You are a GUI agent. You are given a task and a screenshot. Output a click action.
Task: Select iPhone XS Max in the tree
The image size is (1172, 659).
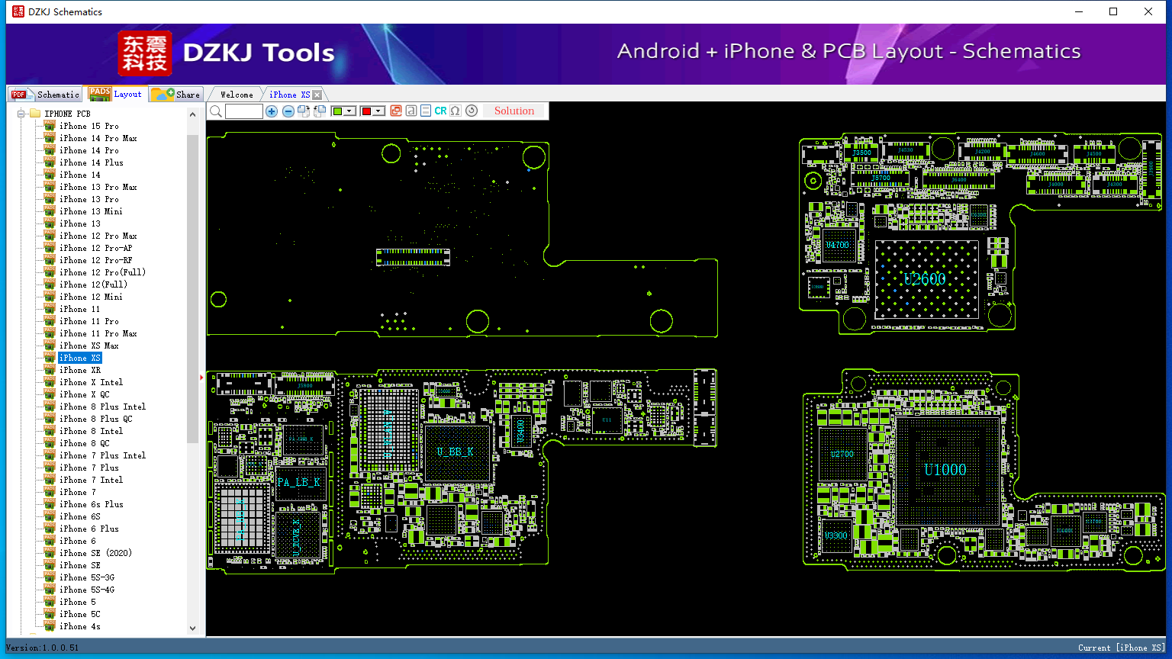coord(89,346)
